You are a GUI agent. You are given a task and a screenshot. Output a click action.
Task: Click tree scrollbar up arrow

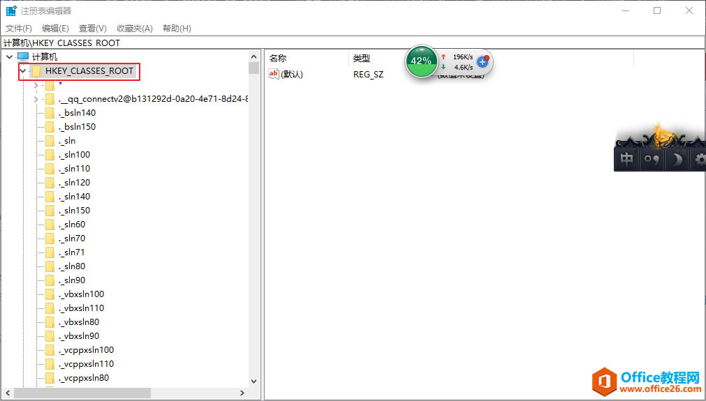click(254, 56)
